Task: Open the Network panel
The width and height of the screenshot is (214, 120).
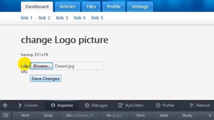Action: pos(200,105)
